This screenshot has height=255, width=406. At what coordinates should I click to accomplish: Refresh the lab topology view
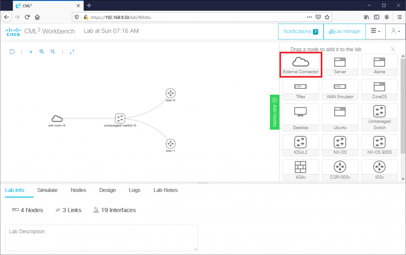point(12,52)
